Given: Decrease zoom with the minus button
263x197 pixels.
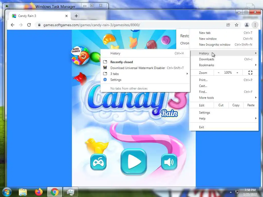Looking at the screenshot, I should (219, 73).
